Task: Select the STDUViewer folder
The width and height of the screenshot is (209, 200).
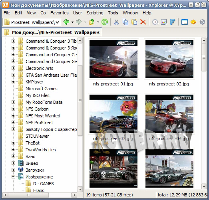Action: click(37, 136)
